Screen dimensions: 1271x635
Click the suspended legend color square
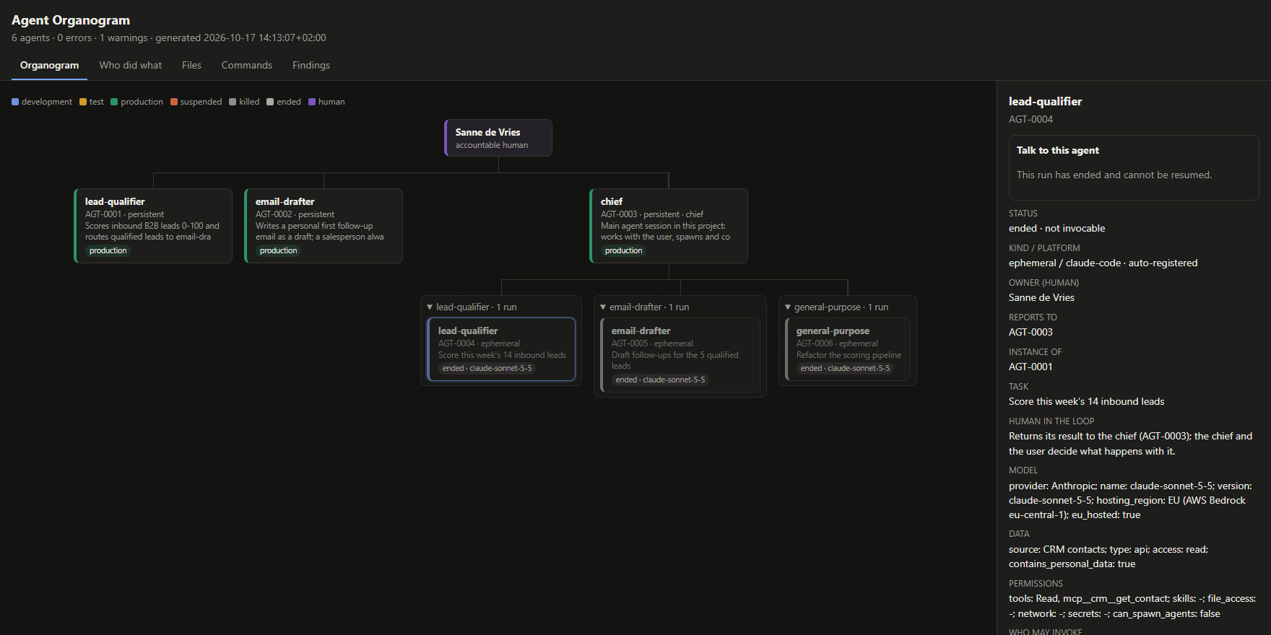pos(174,102)
